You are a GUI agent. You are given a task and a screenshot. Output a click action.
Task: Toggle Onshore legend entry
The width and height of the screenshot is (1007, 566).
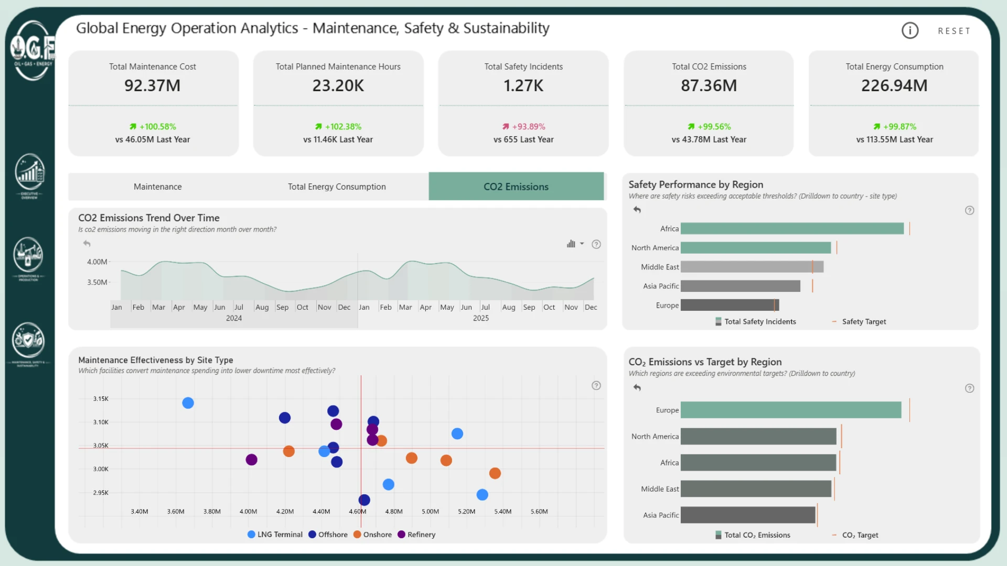click(x=372, y=535)
